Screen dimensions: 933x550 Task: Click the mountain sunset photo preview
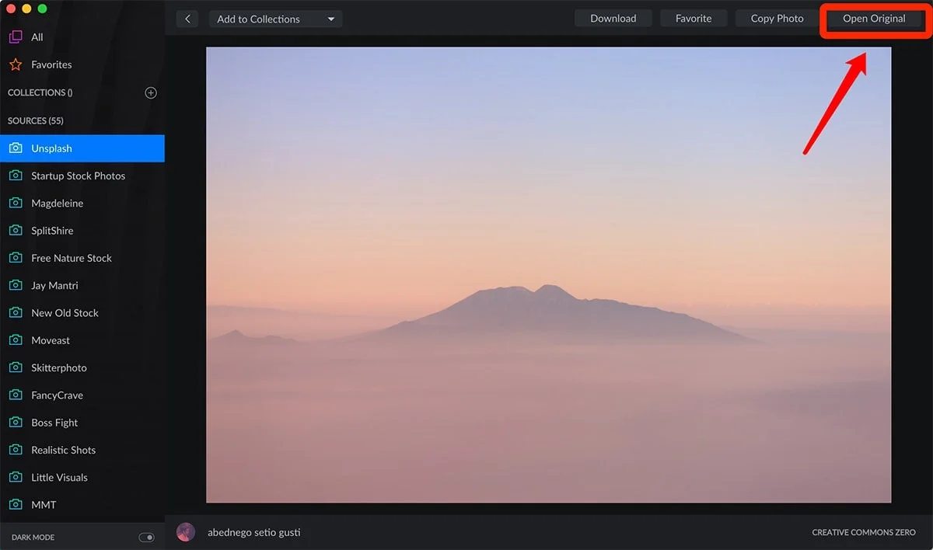click(x=548, y=274)
